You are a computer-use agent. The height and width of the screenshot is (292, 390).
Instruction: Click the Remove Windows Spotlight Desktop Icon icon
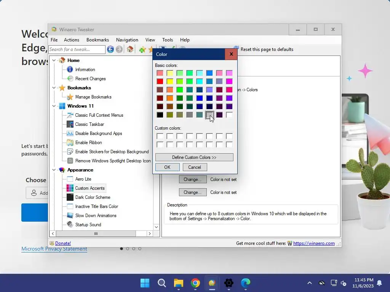point(70,161)
